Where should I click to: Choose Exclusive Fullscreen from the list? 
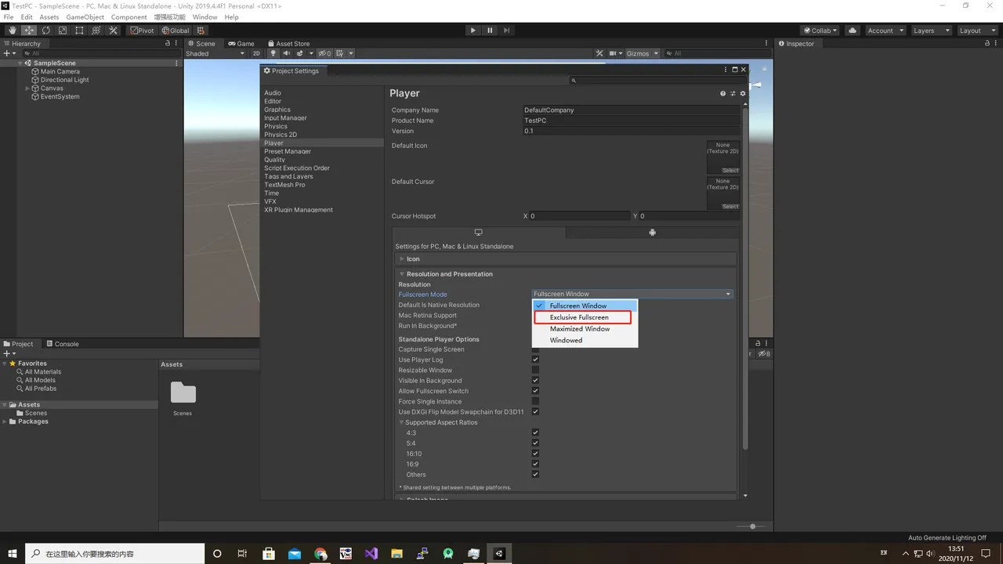coord(580,317)
